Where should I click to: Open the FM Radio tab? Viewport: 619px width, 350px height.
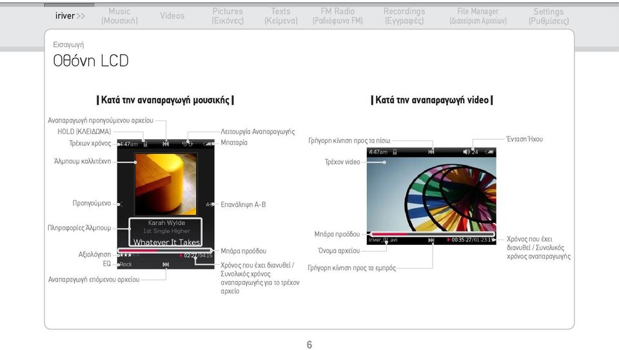(x=337, y=15)
